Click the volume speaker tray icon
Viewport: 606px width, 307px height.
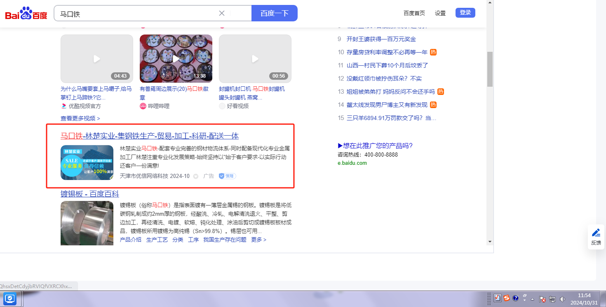pos(562,299)
